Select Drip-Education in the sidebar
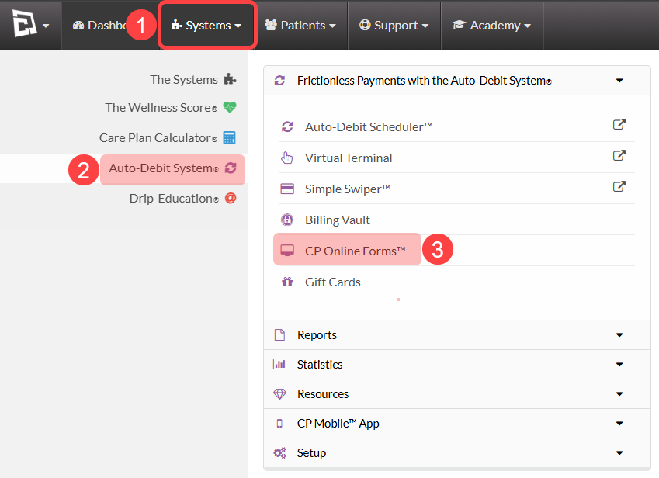This screenshot has width=659, height=478. 174,198
